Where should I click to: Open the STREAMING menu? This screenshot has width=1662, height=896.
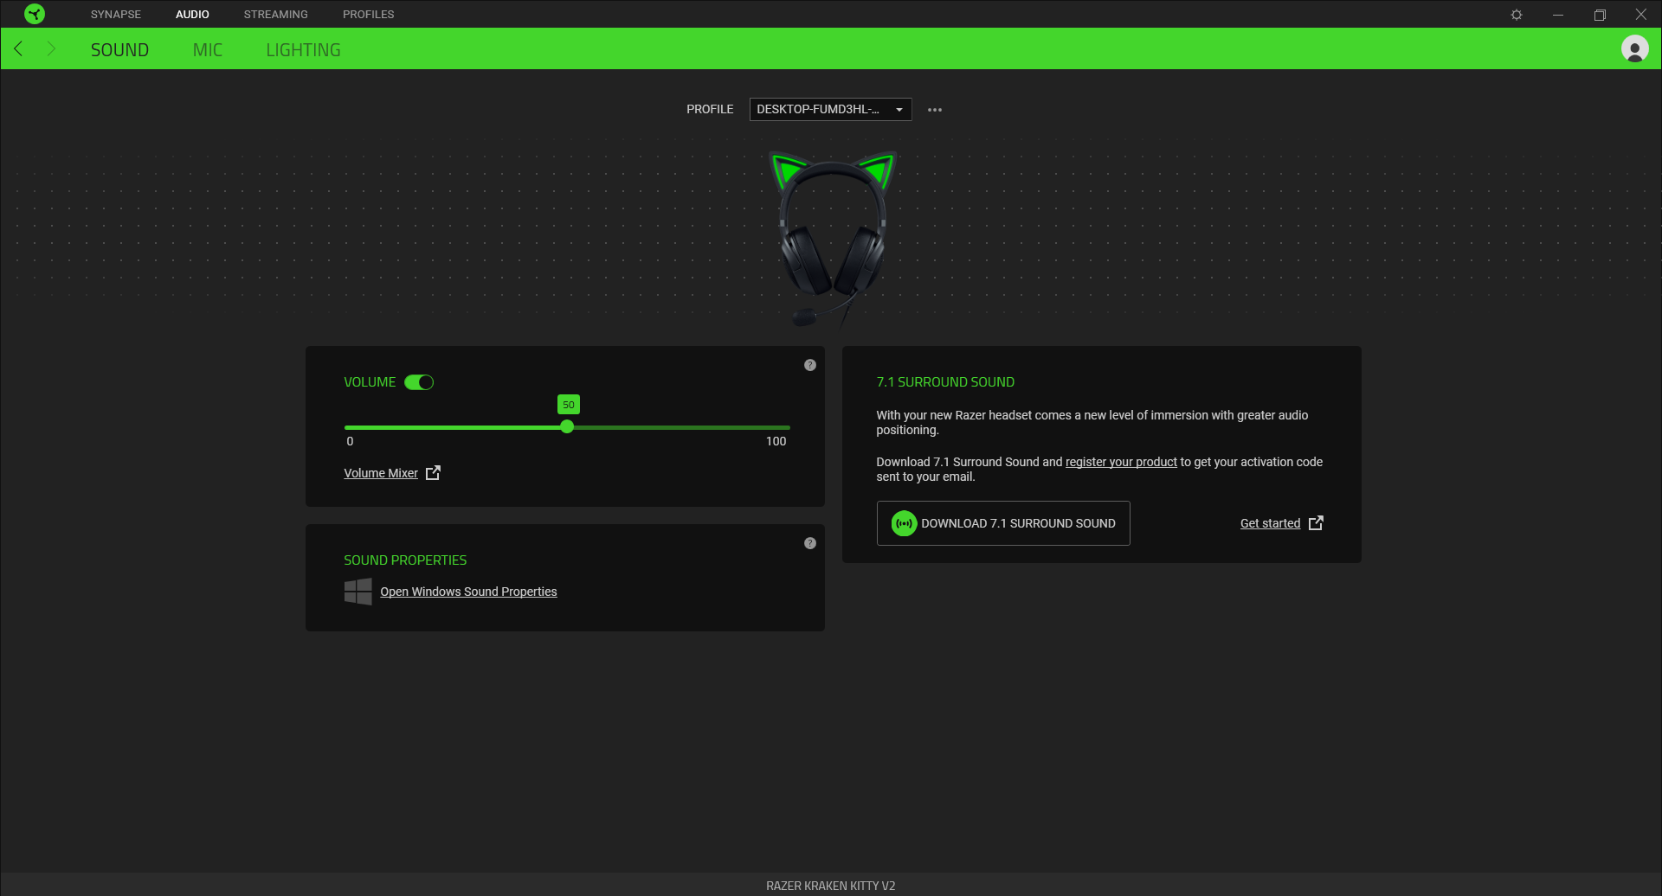coord(275,15)
